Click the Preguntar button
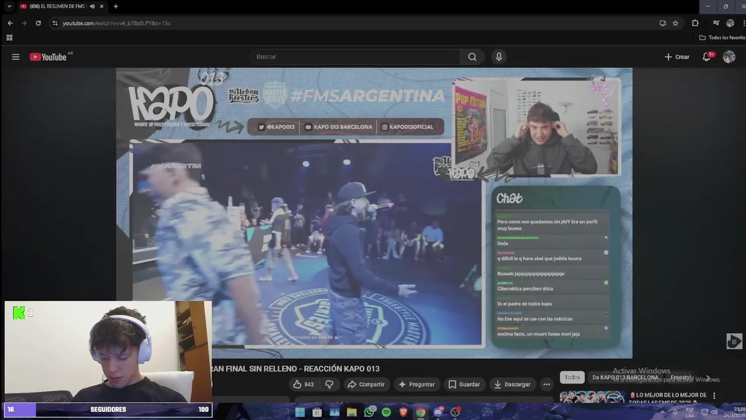The width and height of the screenshot is (746, 420). 416,384
